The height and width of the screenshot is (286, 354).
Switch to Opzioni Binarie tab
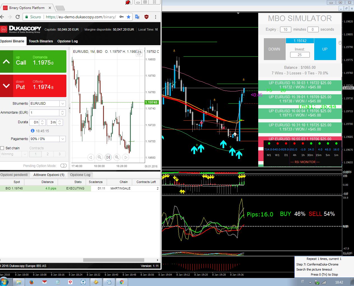click(12, 41)
